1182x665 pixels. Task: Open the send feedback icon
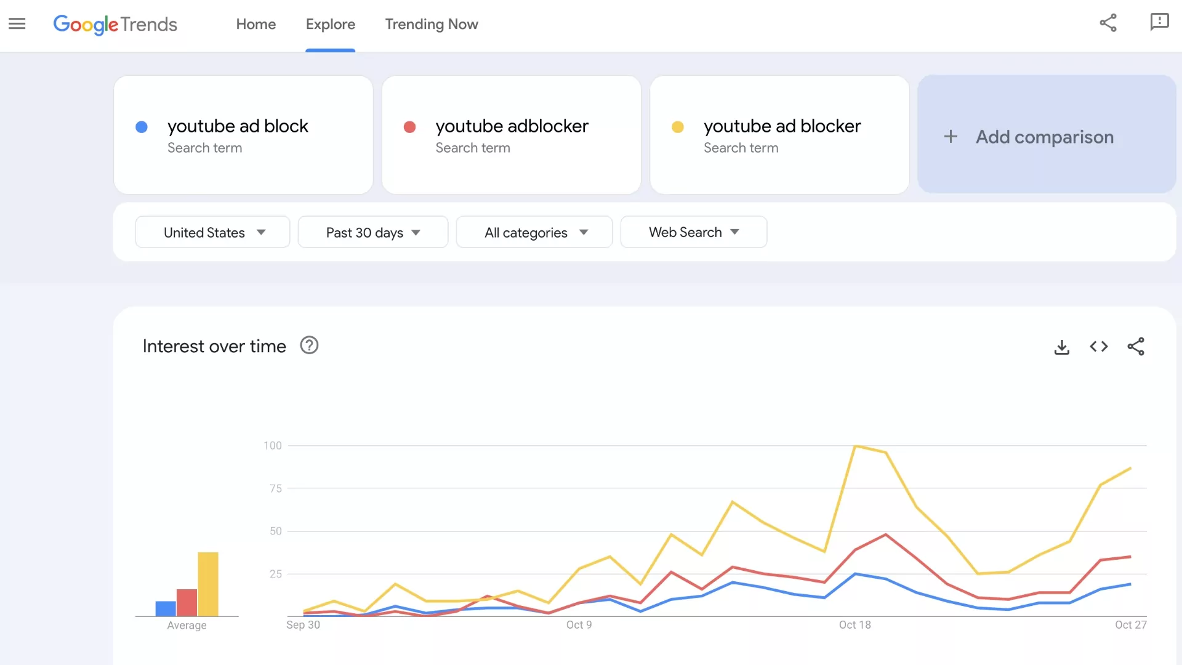coord(1159,23)
